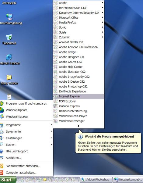Open the Netzwerkumgebung desktop icon
Viewport: 143px width, 183px height.
click(9, 17)
